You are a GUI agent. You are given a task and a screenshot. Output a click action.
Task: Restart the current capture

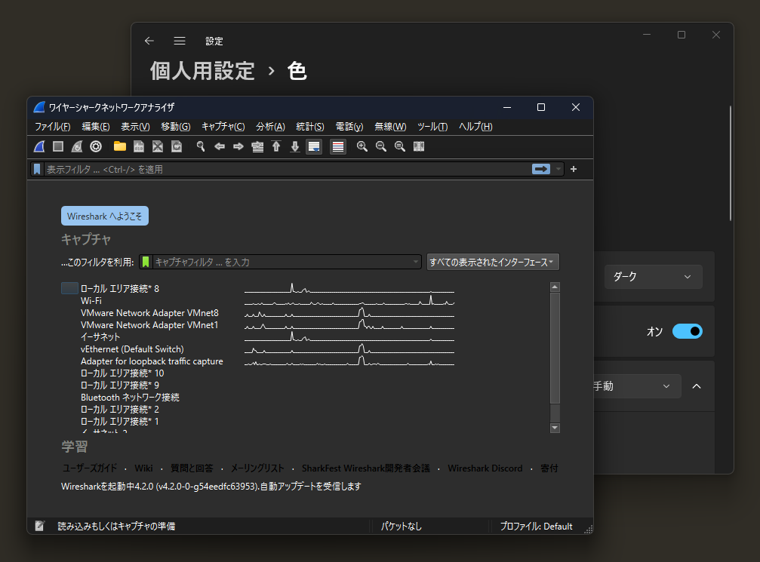pyautogui.click(x=77, y=146)
